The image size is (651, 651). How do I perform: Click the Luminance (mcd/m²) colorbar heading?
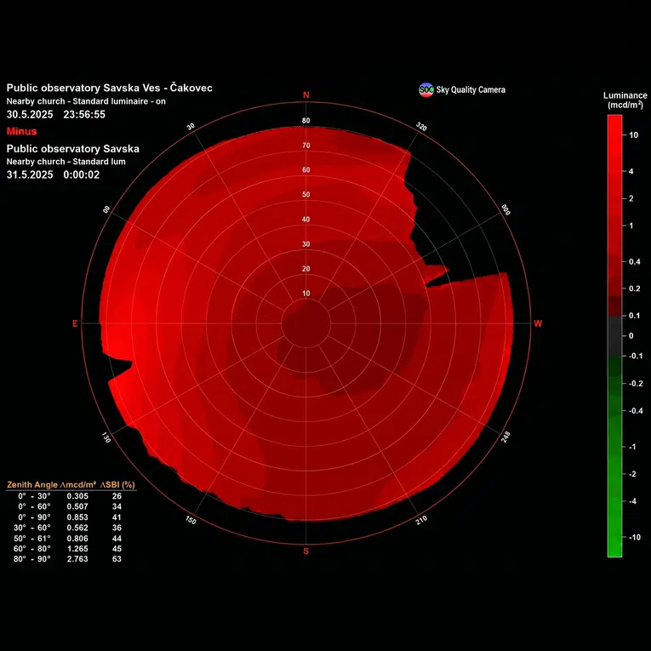click(x=625, y=100)
